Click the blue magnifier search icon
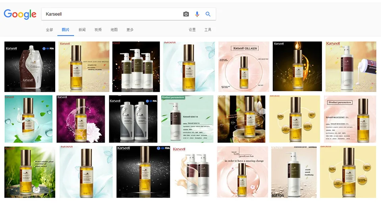Viewport: 381px width, 215px height. click(208, 14)
